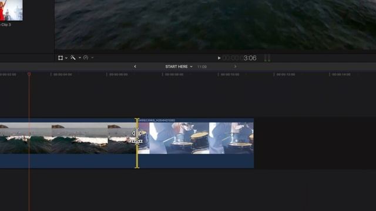This screenshot has height=211, width=376.
Task: Select the Transform tool icon below viewer
Action: 61,57
